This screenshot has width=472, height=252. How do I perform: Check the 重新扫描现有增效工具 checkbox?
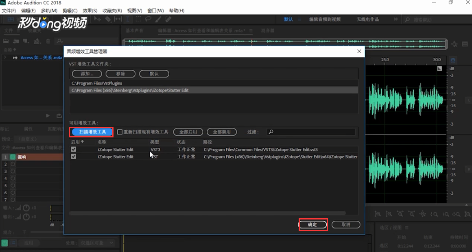(120, 132)
